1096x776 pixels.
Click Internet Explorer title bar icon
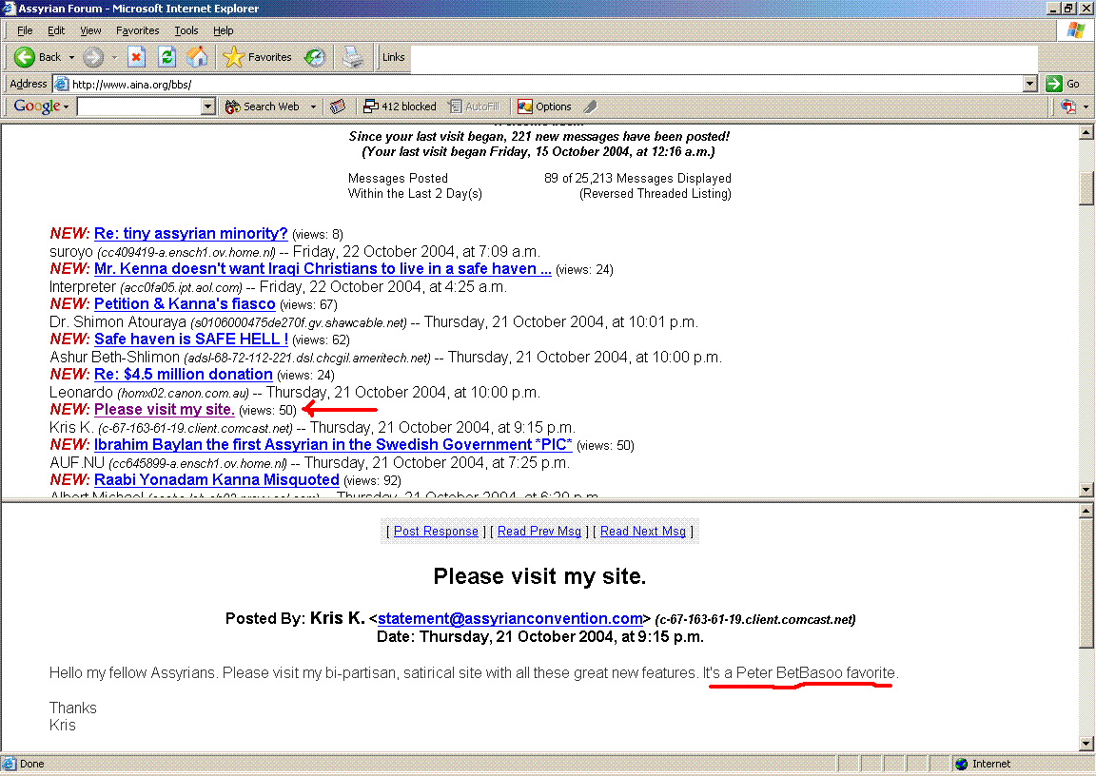(10, 9)
